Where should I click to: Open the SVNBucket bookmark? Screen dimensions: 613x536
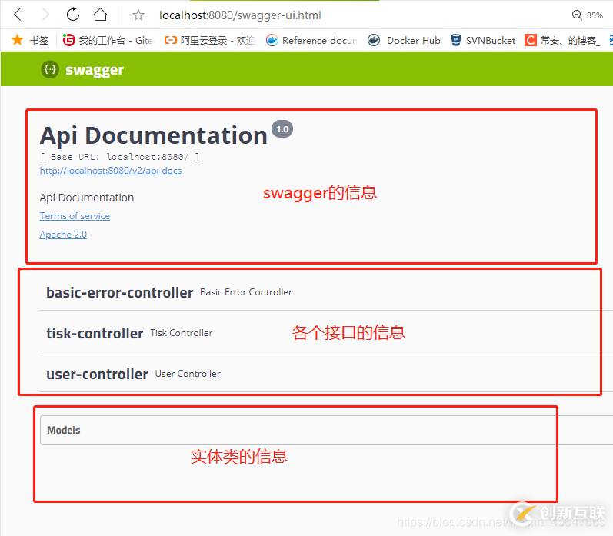coord(483,40)
